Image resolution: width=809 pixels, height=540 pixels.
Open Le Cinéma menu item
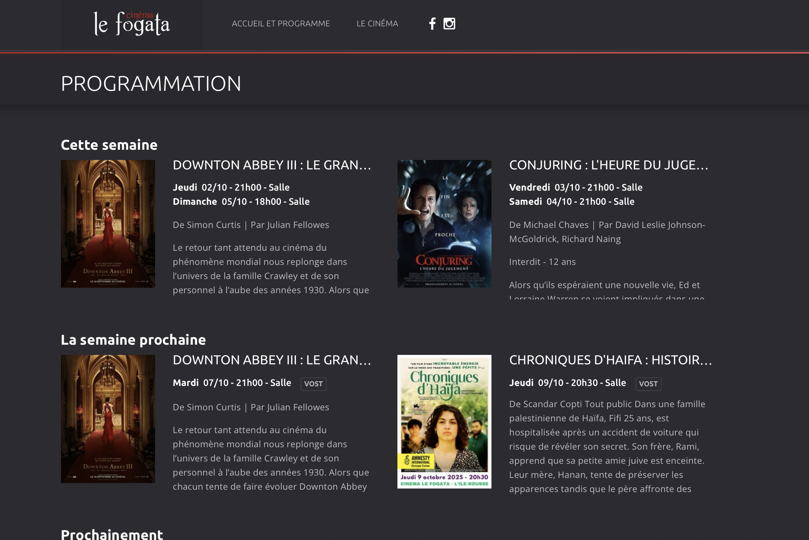377,24
